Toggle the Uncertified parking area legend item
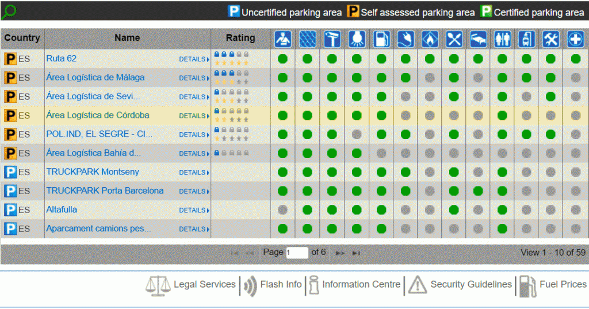589x309 pixels. 285,12
